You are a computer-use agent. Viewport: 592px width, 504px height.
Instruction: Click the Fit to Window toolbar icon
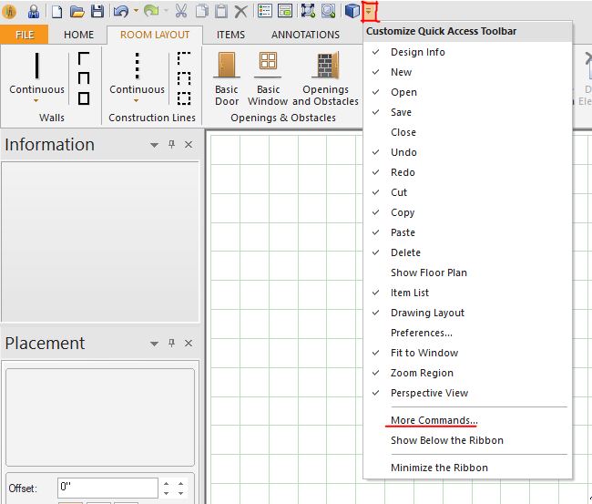307,12
